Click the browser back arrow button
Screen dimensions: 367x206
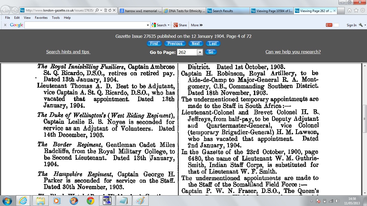click(x=6, y=10)
